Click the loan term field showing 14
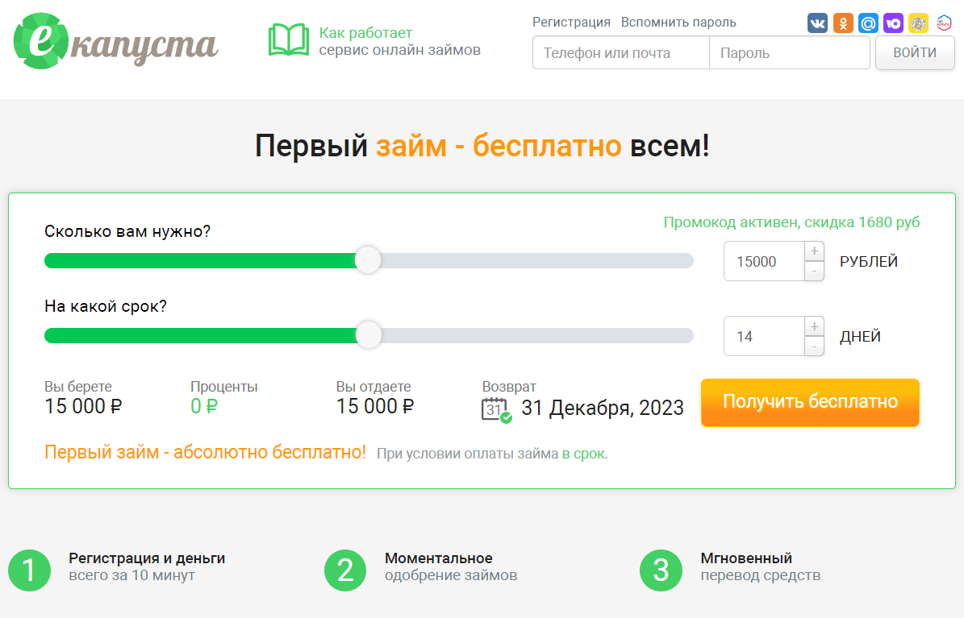Viewport: 964px width, 618px height. pyautogui.click(x=764, y=336)
